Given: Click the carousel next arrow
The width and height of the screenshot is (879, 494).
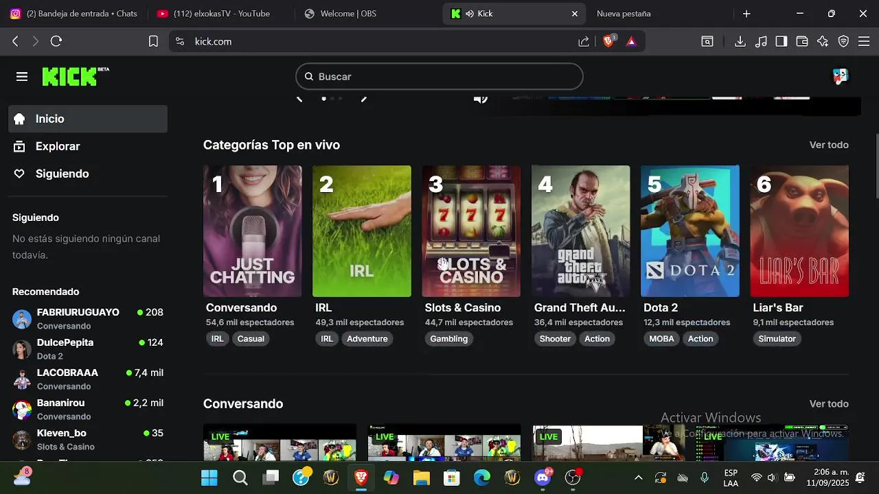Looking at the screenshot, I should click(364, 99).
